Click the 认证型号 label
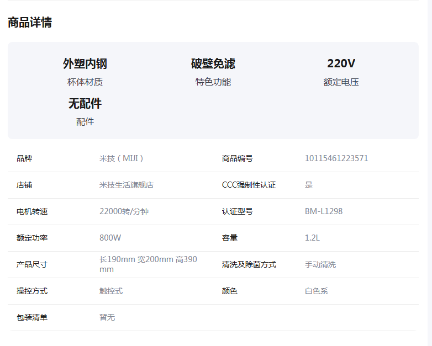This screenshot has width=432, height=346. pos(237,211)
